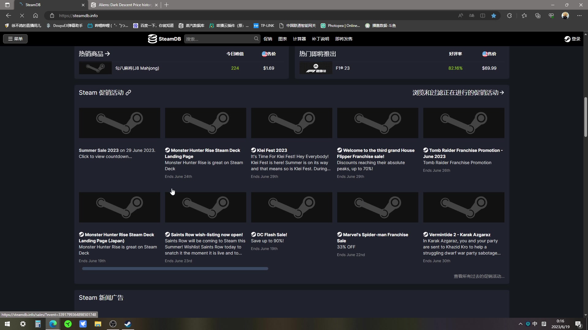The image size is (588, 330).
Task: Open the browser profile avatar
Action: coord(565,16)
